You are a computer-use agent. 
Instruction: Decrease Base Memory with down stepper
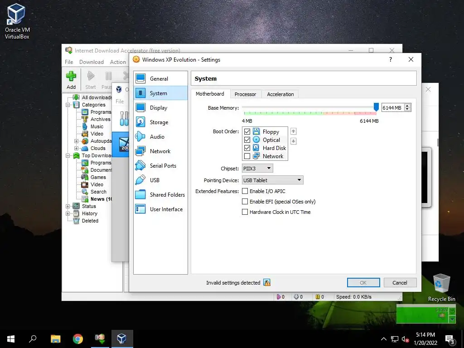tap(407, 110)
